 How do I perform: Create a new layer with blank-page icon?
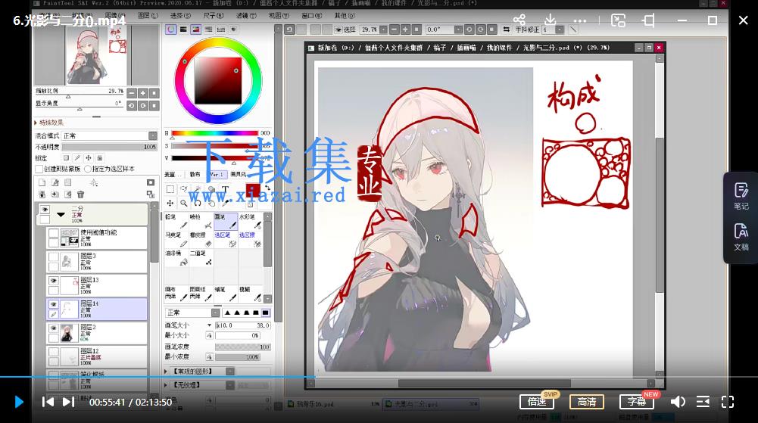tap(42, 182)
